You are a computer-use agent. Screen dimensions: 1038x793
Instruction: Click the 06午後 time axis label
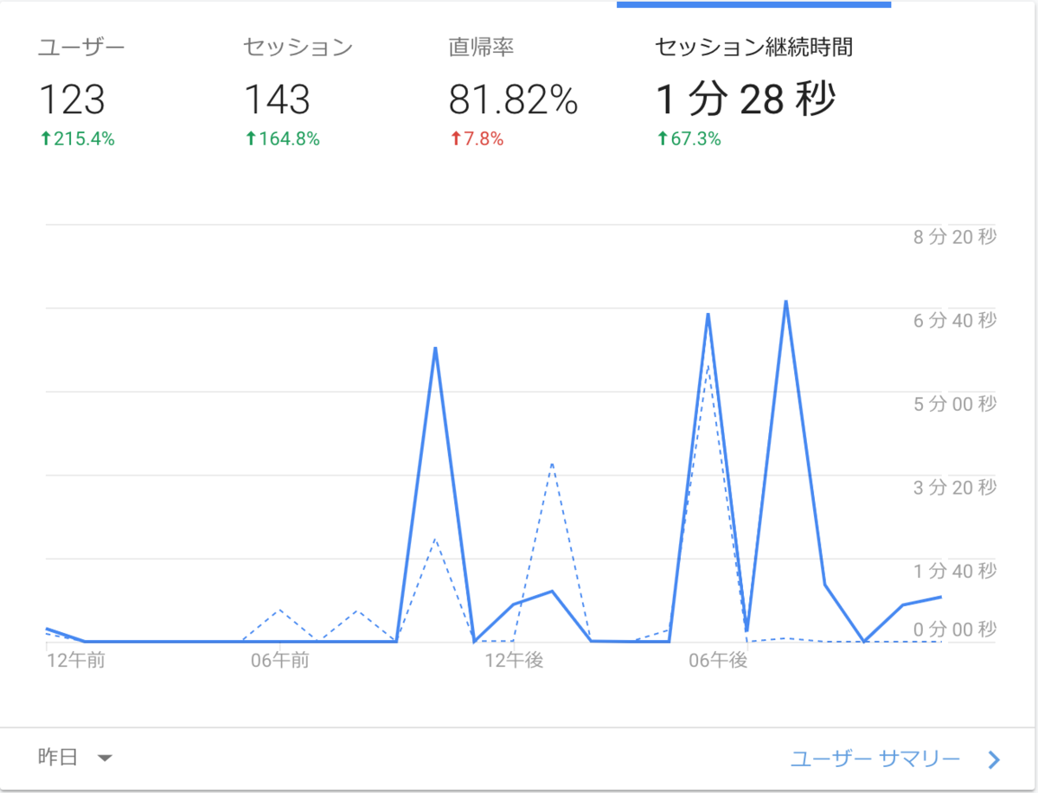click(717, 661)
